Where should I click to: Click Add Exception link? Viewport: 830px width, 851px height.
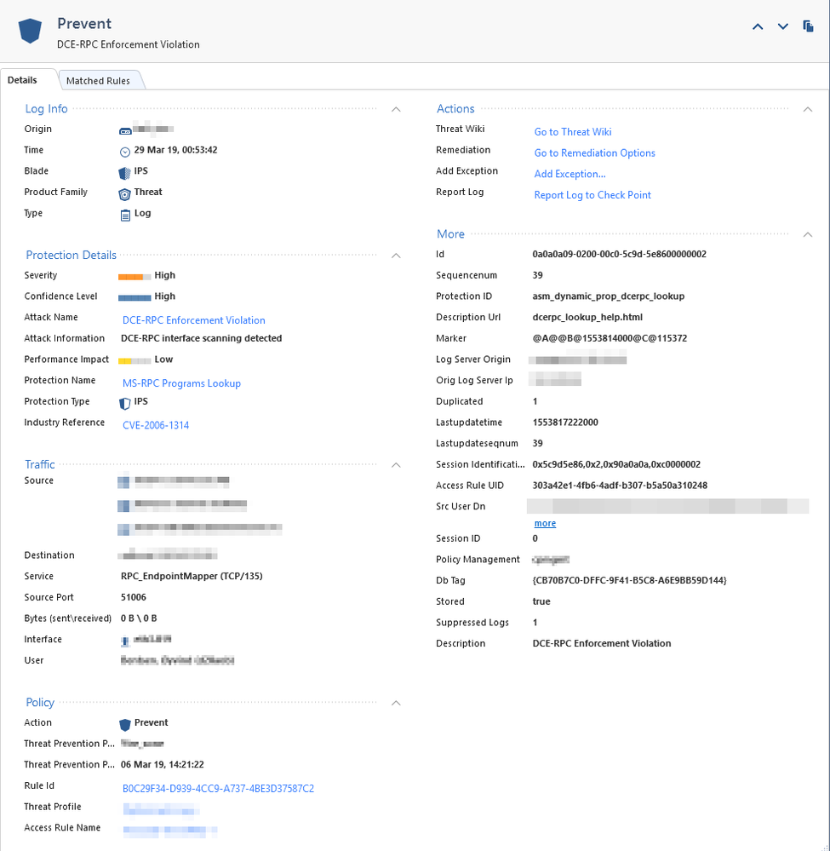coord(570,174)
